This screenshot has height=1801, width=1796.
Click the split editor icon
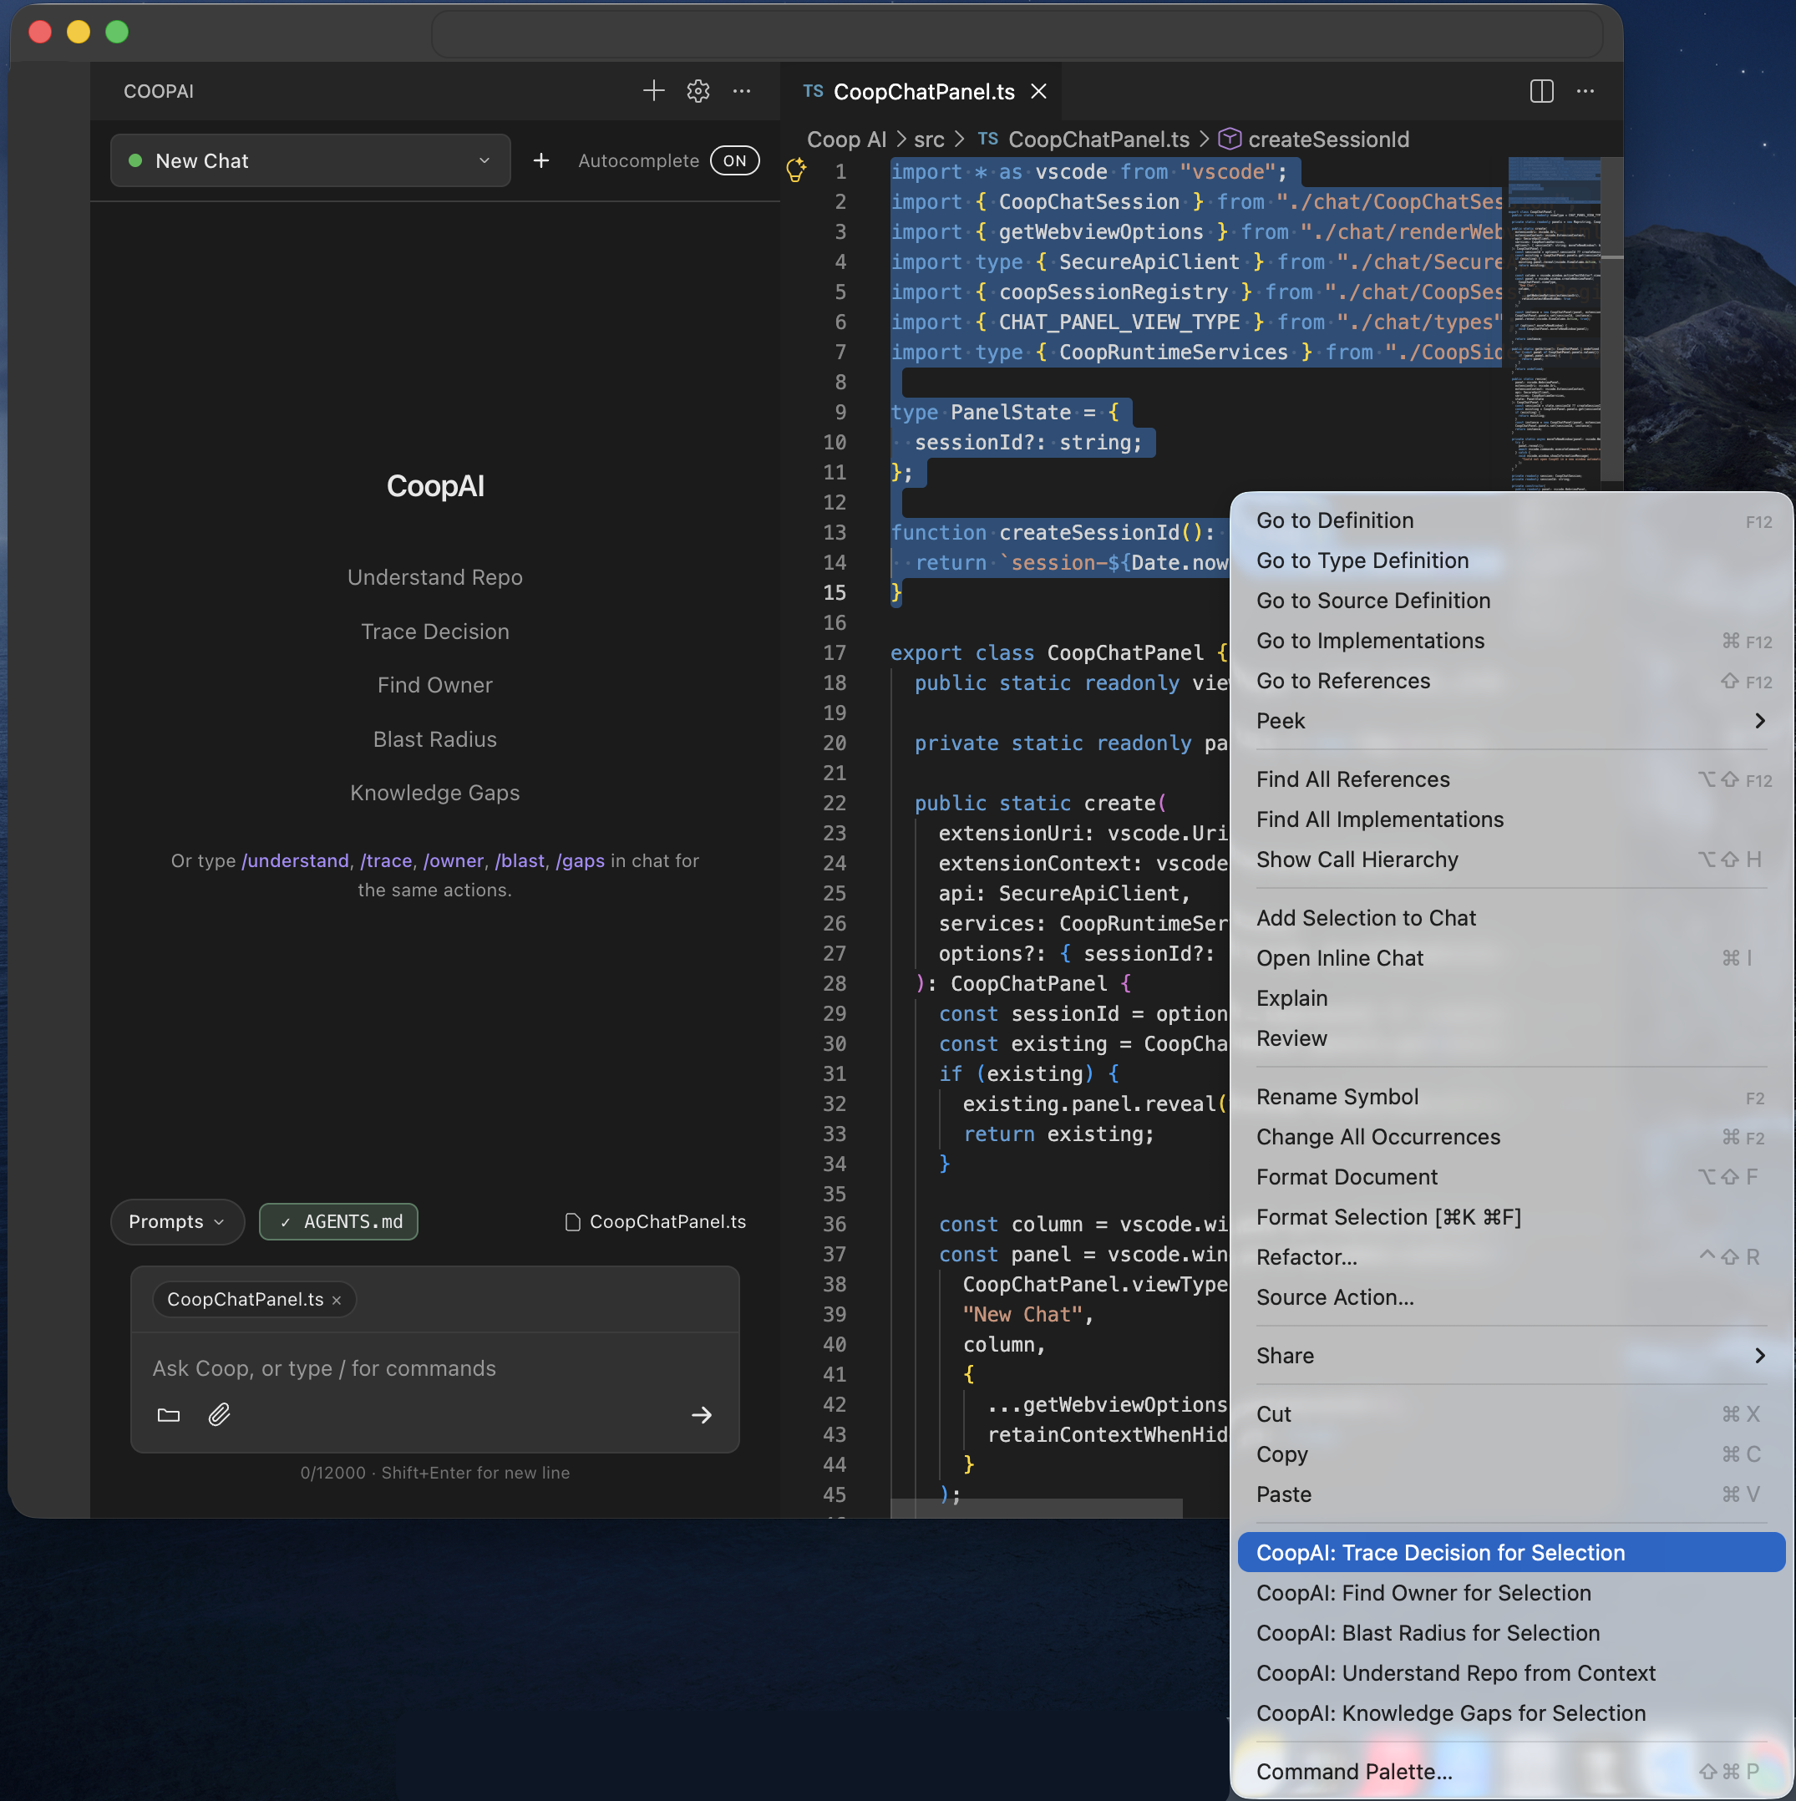point(1541,90)
